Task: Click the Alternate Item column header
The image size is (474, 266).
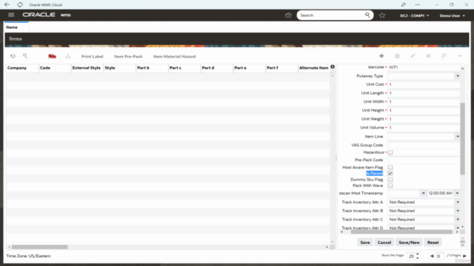Action: pyautogui.click(x=314, y=68)
